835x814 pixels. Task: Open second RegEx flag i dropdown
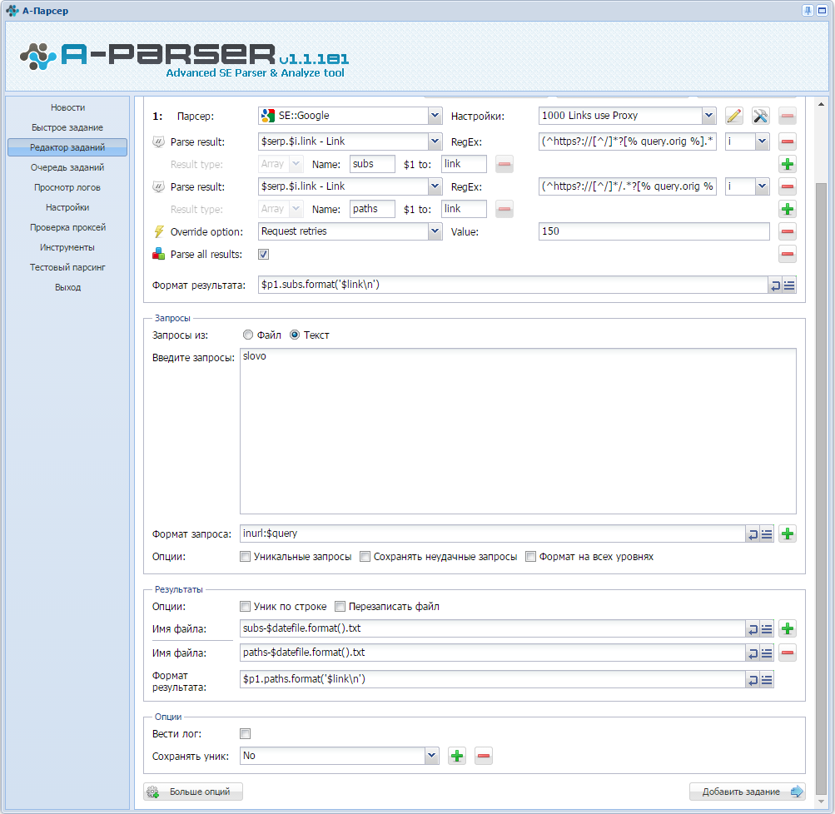click(762, 186)
